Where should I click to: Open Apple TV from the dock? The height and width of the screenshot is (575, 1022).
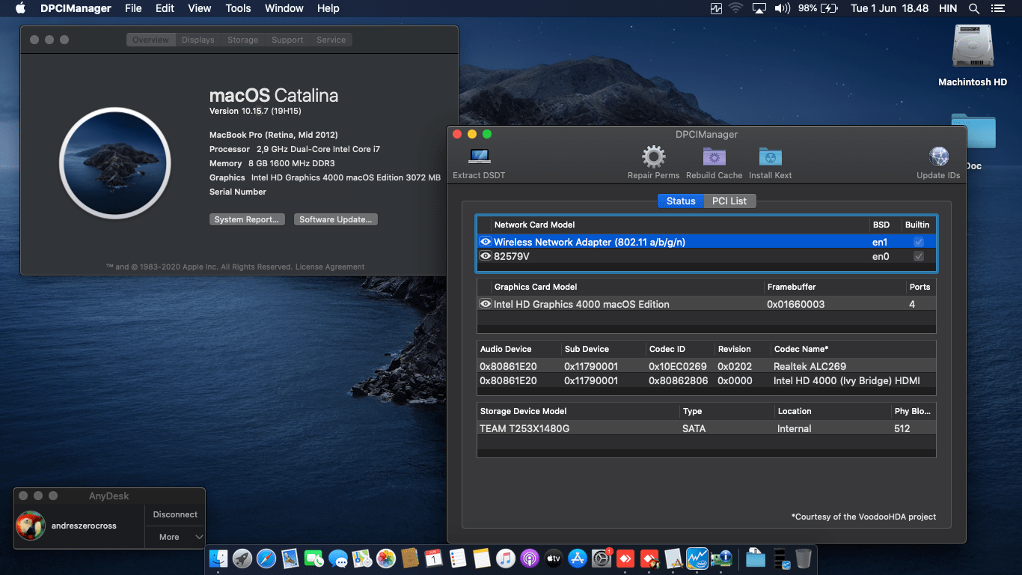click(x=554, y=558)
